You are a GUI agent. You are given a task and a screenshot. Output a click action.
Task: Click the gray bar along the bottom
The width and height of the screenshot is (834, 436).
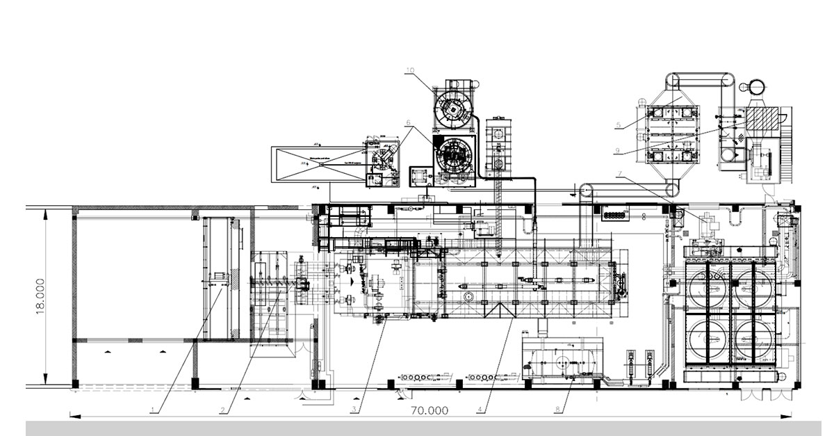[417, 428]
